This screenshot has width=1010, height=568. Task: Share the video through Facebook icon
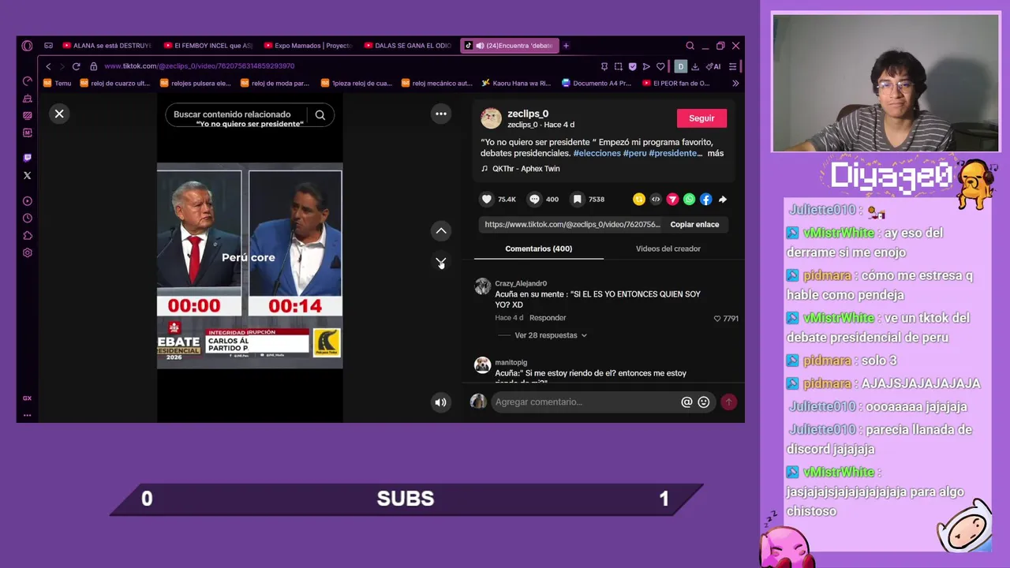[x=705, y=200]
